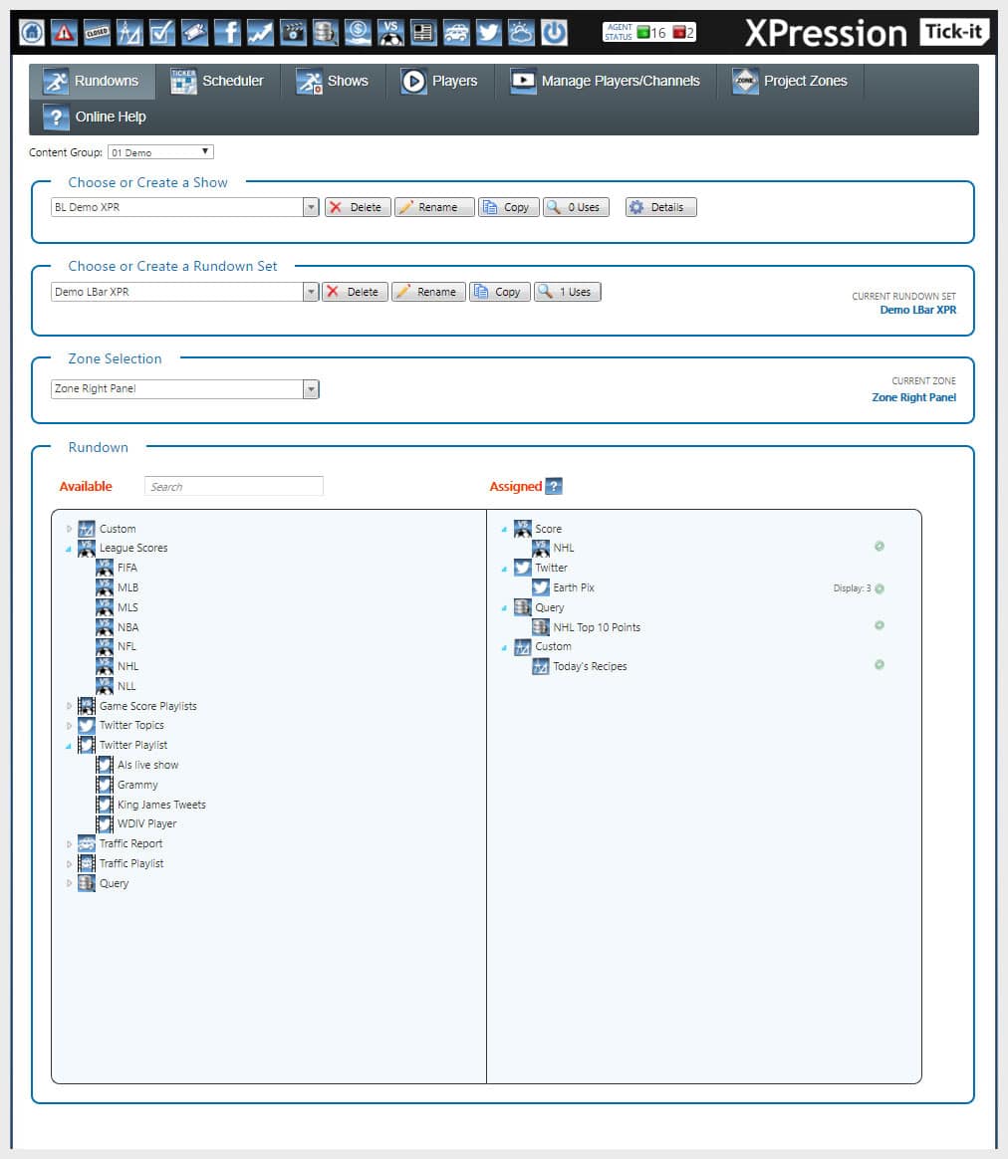
Task: Open the VS soccer ball scores icon
Action: coord(390,33)
